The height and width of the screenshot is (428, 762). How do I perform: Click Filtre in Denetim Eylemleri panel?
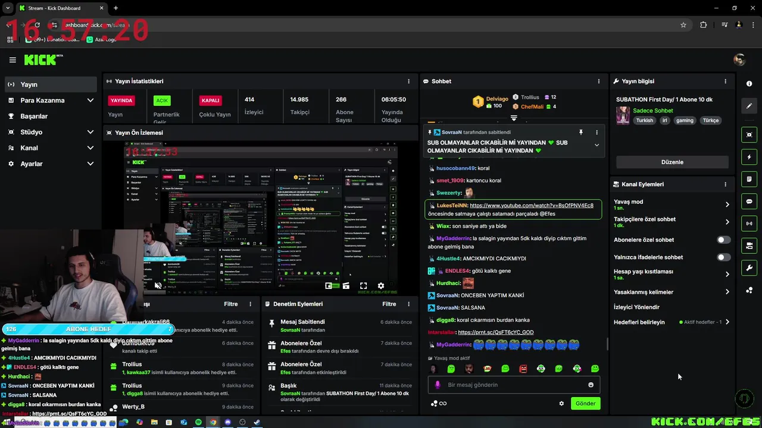point(389,304)
